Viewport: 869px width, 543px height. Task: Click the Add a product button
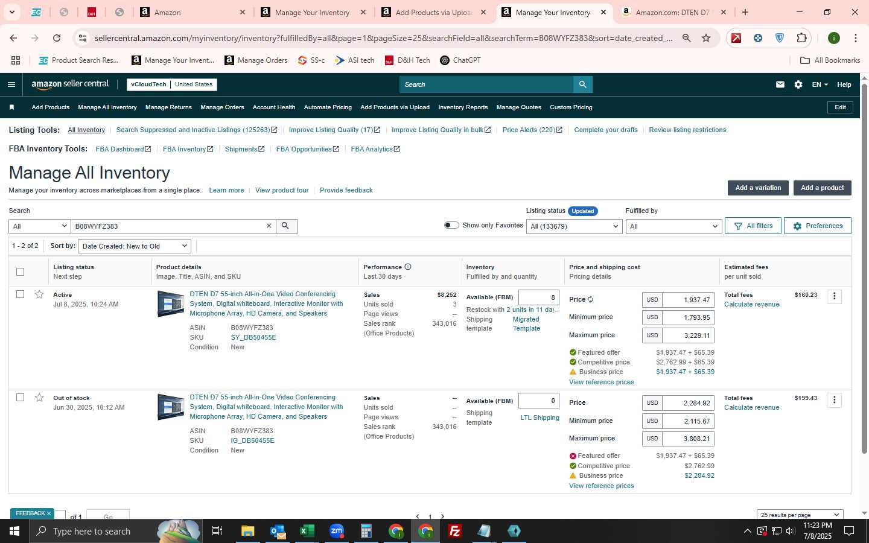tap(822, 188)
